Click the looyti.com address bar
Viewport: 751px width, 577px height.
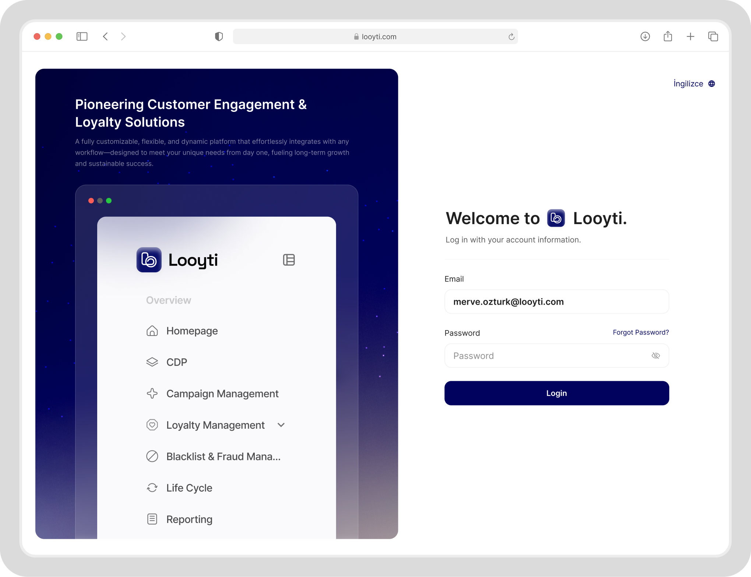(375, 36)
